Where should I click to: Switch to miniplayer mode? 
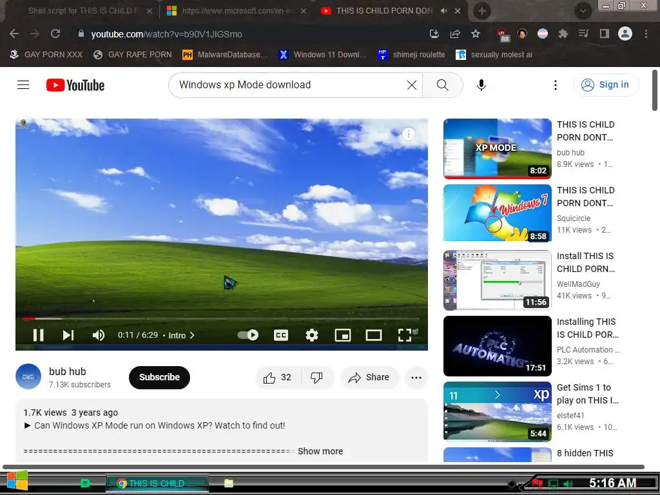[x=343, y=335]
